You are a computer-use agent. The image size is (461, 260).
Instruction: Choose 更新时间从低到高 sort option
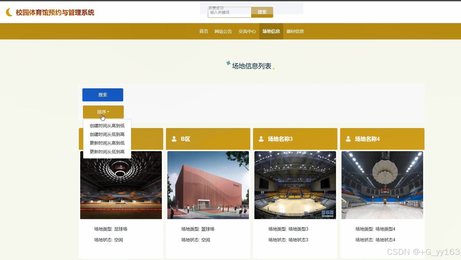point(107,152)
